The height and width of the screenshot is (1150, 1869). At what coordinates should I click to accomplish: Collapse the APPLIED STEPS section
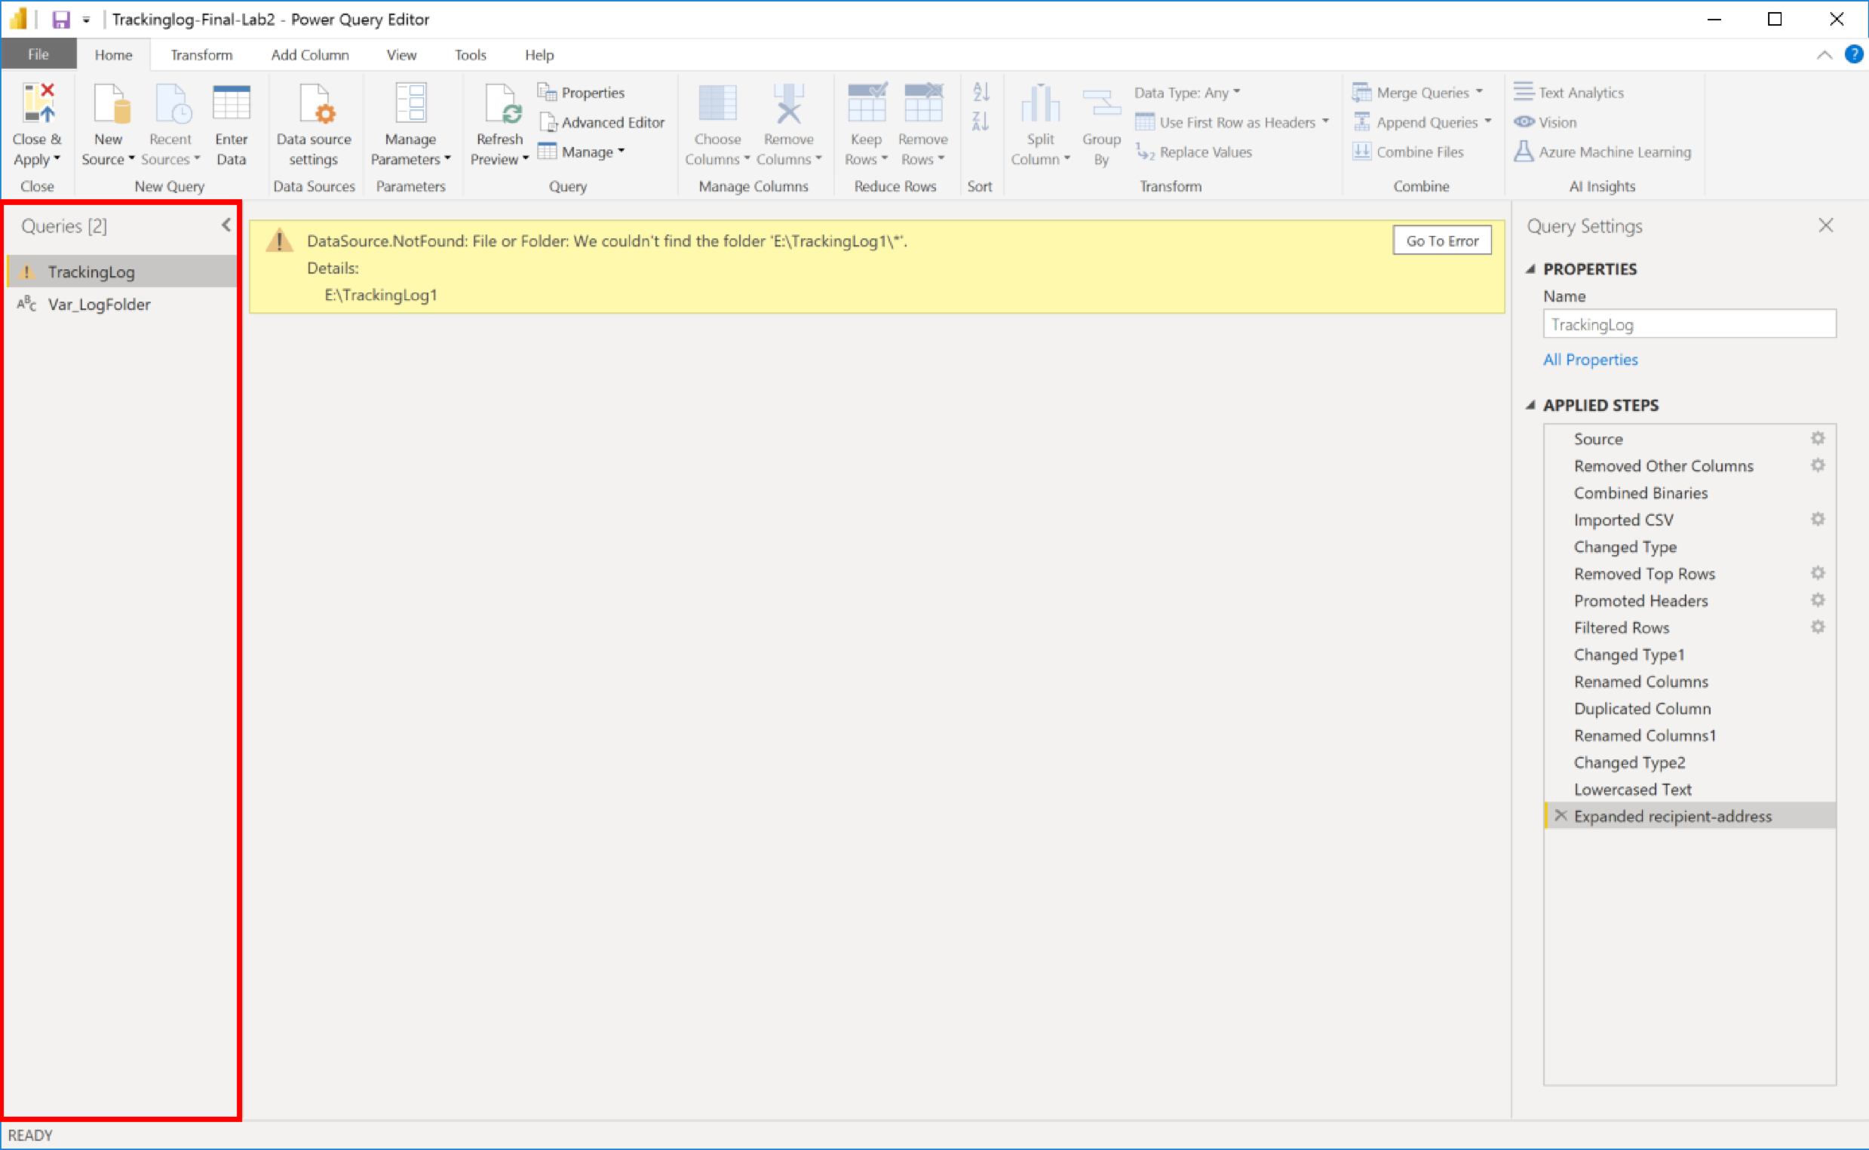point(1530,405)
